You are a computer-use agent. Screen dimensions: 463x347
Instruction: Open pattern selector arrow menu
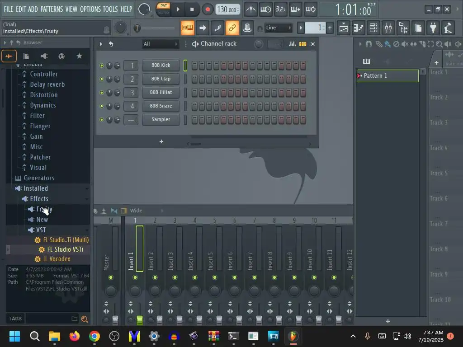click(x=301, y=28)
